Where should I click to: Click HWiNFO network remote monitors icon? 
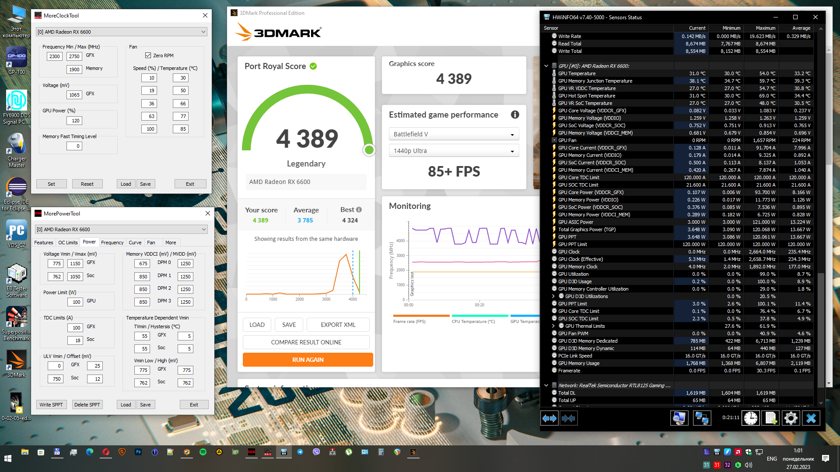702,418
